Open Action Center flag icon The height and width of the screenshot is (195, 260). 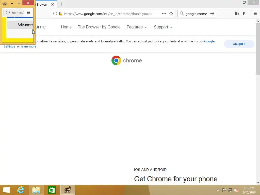pos(224,190)
